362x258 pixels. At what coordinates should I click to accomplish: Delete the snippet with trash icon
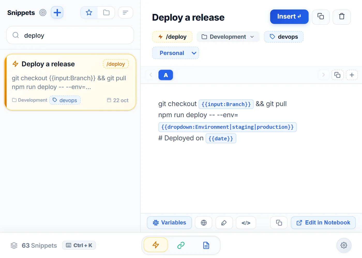click(x=342, y=17)
